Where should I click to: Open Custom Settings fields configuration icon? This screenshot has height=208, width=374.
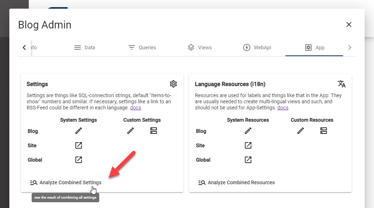[x=154, y=131]
